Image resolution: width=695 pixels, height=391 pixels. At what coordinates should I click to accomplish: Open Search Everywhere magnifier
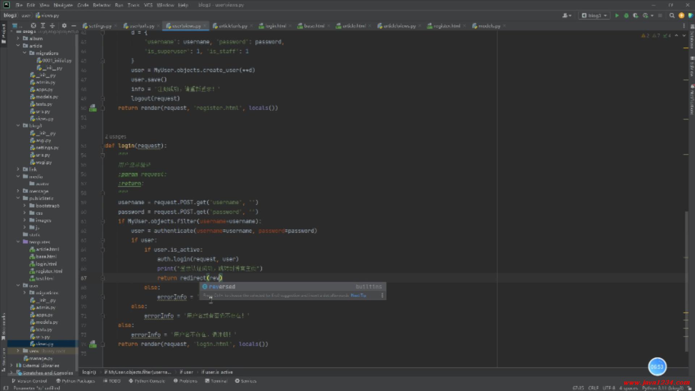672,16
